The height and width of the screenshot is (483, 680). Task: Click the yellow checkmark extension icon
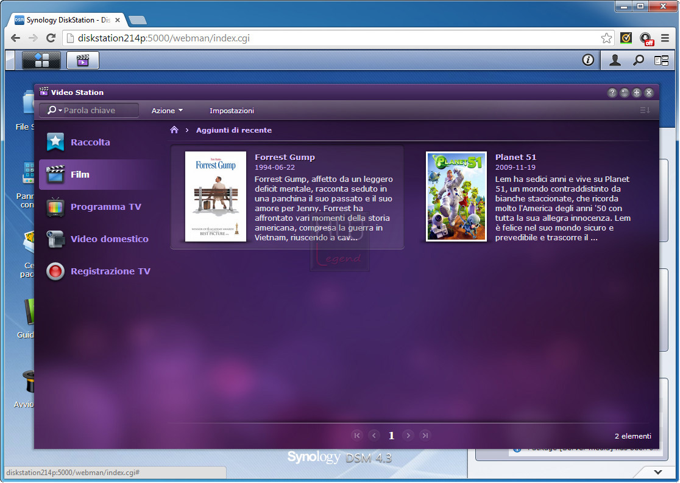pyautogui.click(x=626, y=38)
